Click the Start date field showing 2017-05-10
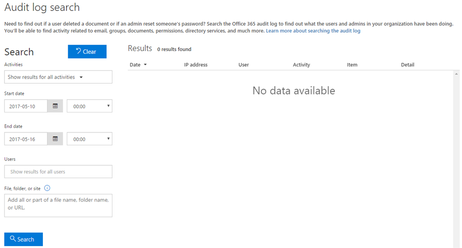The image size is (462, 248). coord(26,106)
